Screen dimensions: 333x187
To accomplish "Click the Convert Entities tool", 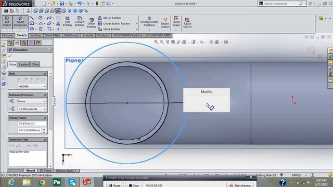I will pos(80,21).
